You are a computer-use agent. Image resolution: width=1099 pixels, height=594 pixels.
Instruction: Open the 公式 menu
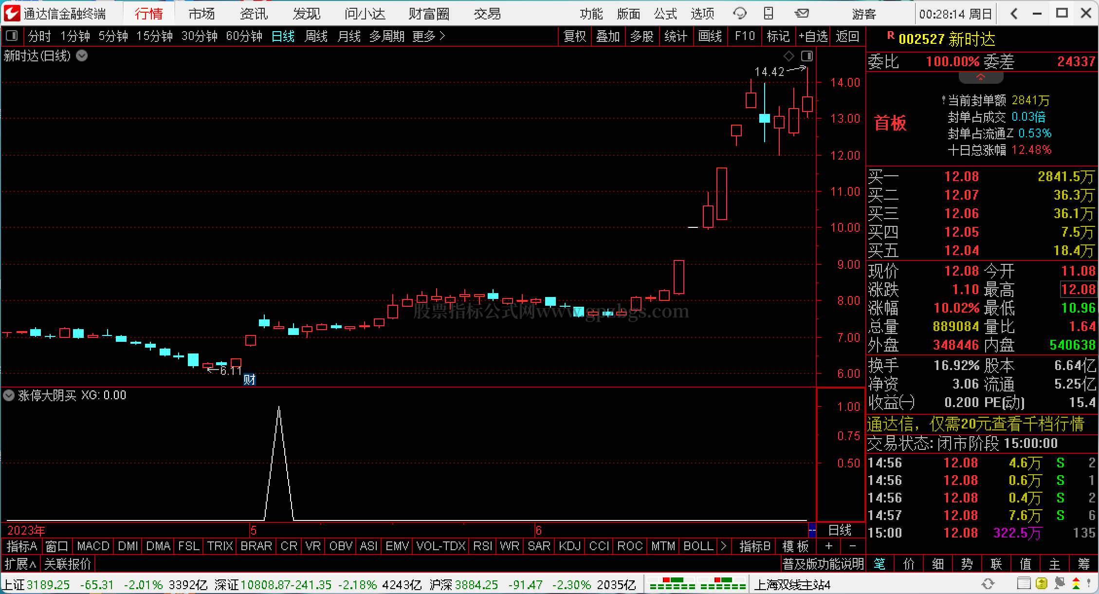click(x=665, y=14)
